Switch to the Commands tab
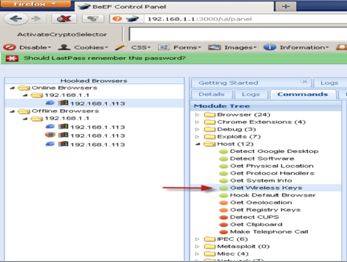347x262 pixels. coord(302,94)
